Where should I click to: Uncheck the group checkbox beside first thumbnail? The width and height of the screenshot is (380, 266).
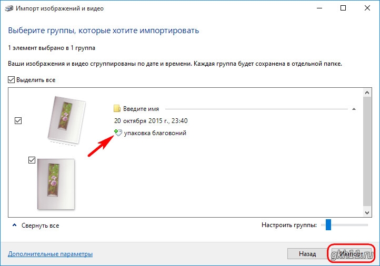pos(18,121)
